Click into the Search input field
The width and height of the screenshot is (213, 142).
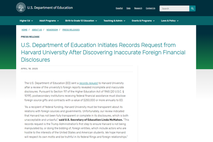tap(174, 9)
